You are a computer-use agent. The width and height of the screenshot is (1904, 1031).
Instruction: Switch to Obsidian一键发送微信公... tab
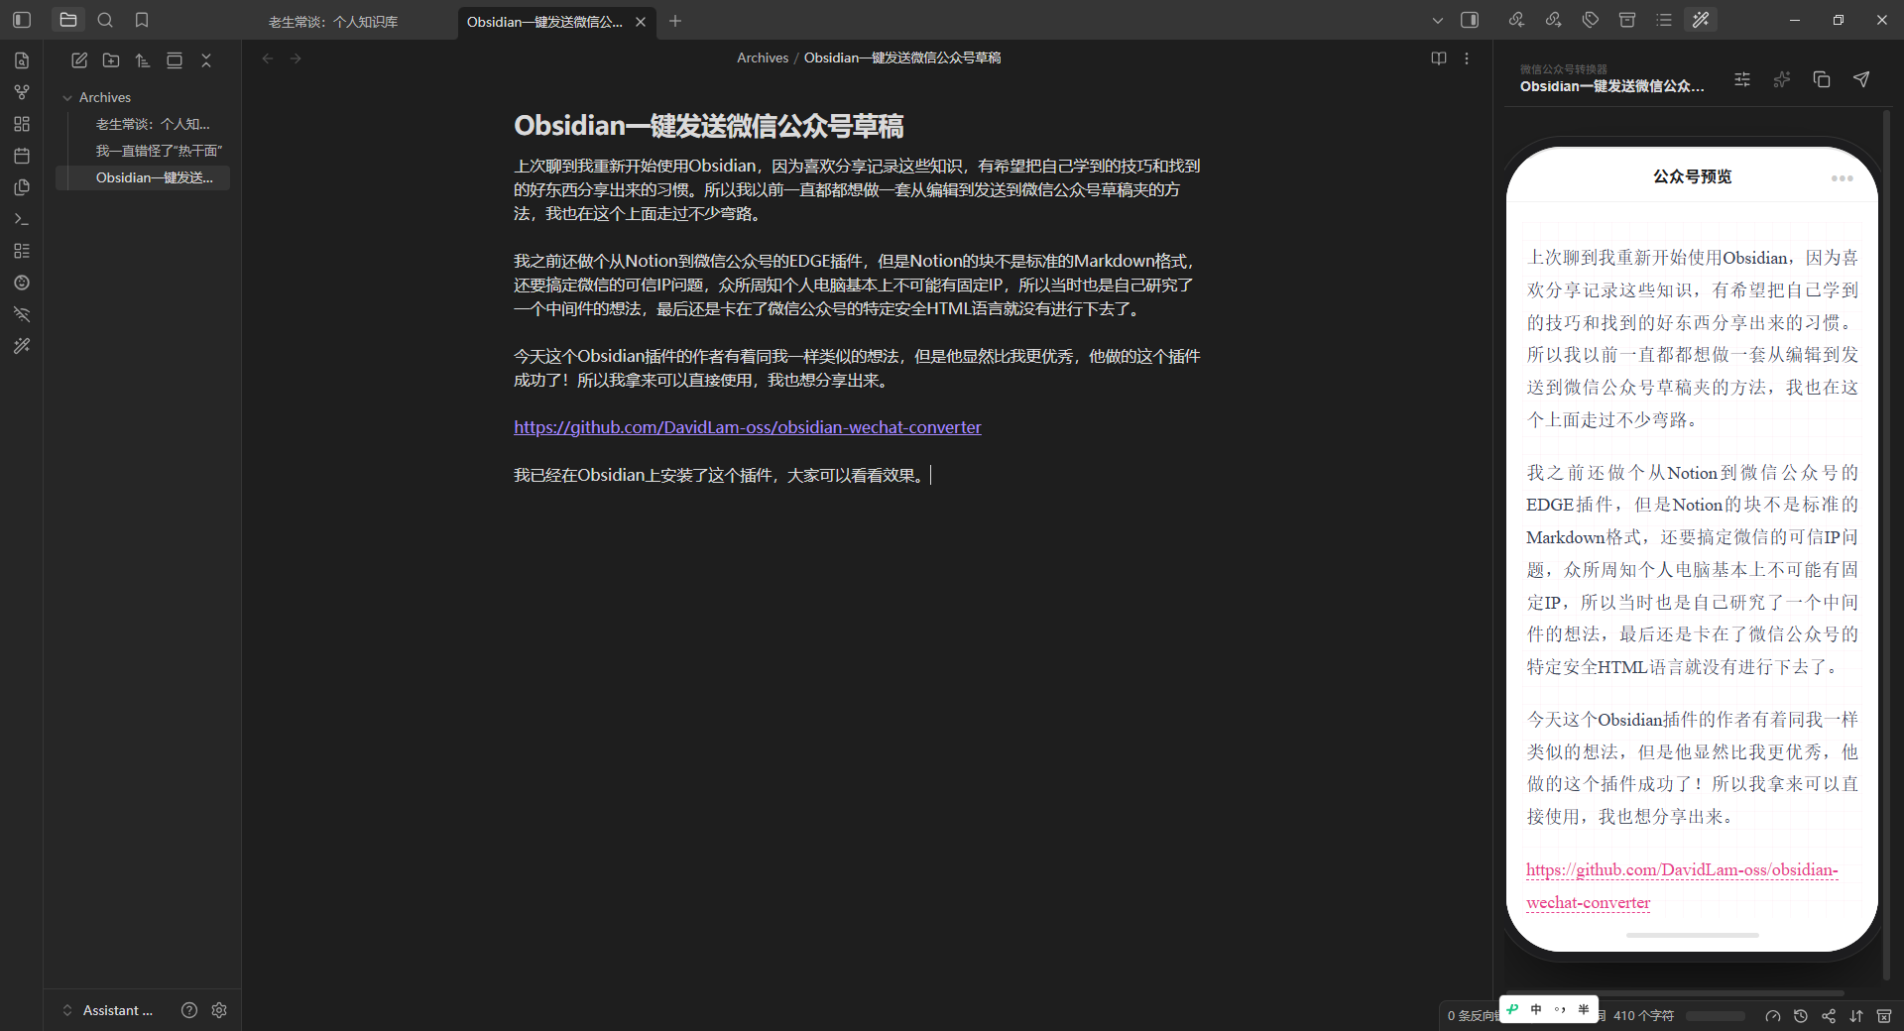point(544,21)
